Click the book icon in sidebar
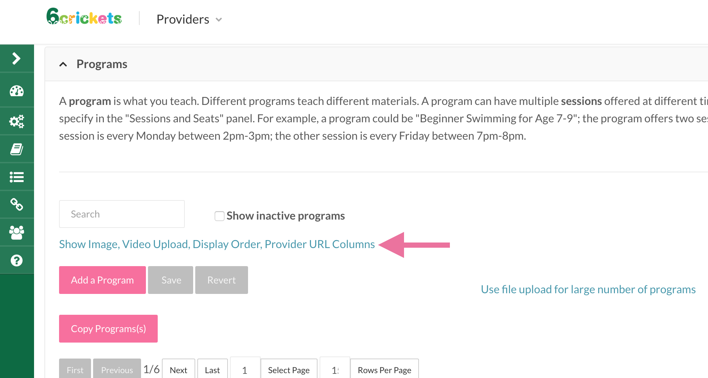 tap(16, 149)
